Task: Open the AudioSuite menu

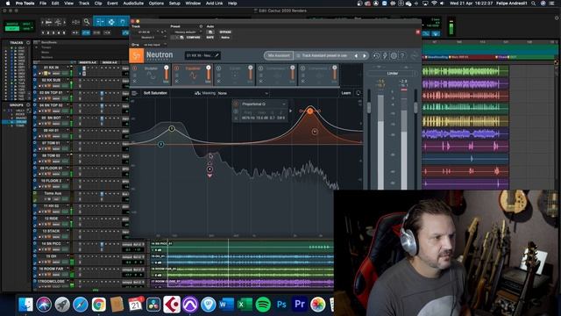Action: pos(133,4)
